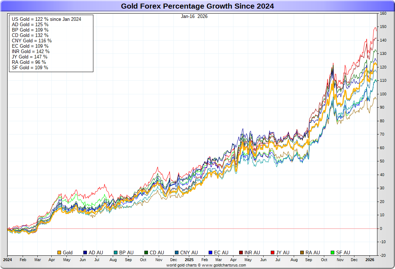The height and width of the screenshot is (269, 395).
Task: Click the AD AU legend color box
Action: pyautogui.click(x=85, y=253)
